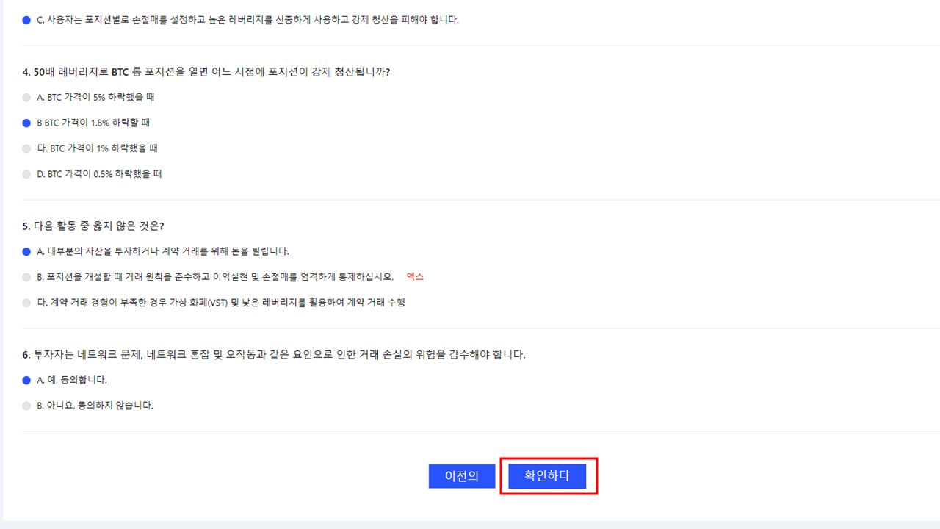Image resolution: width=940 pixels, height=529 pixels.
Task: Click question 4 heading about 50배 레버리지
Action: click(x=206, y=72)
